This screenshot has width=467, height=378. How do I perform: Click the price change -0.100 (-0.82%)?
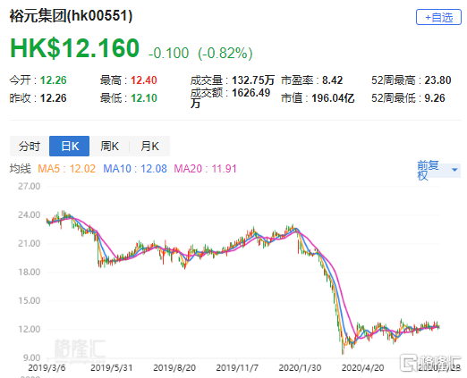coord(200,53)
